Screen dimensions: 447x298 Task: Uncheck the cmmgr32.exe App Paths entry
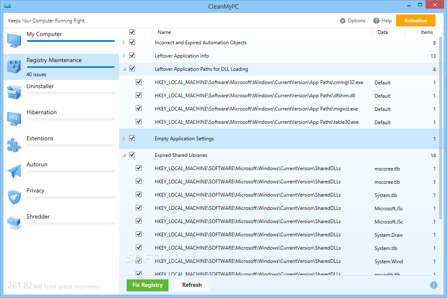pos(139,82)
